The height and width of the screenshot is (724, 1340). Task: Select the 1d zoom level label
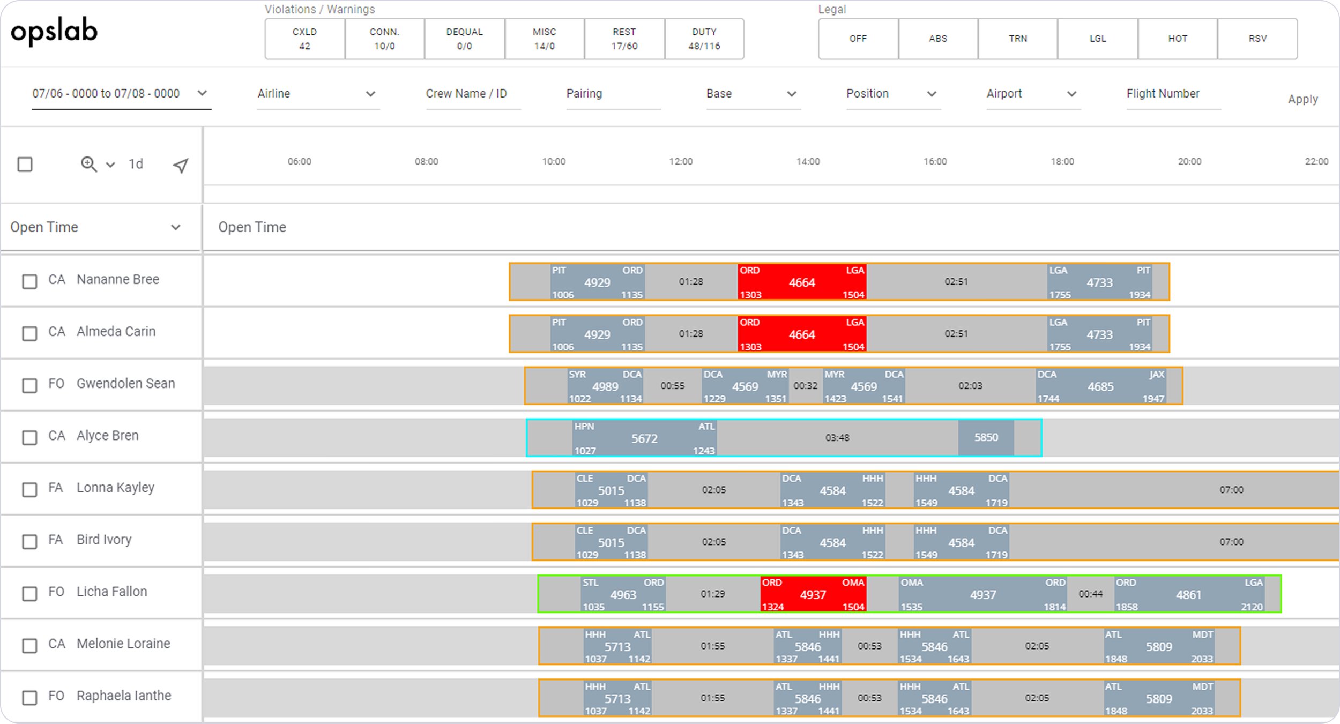136,164
